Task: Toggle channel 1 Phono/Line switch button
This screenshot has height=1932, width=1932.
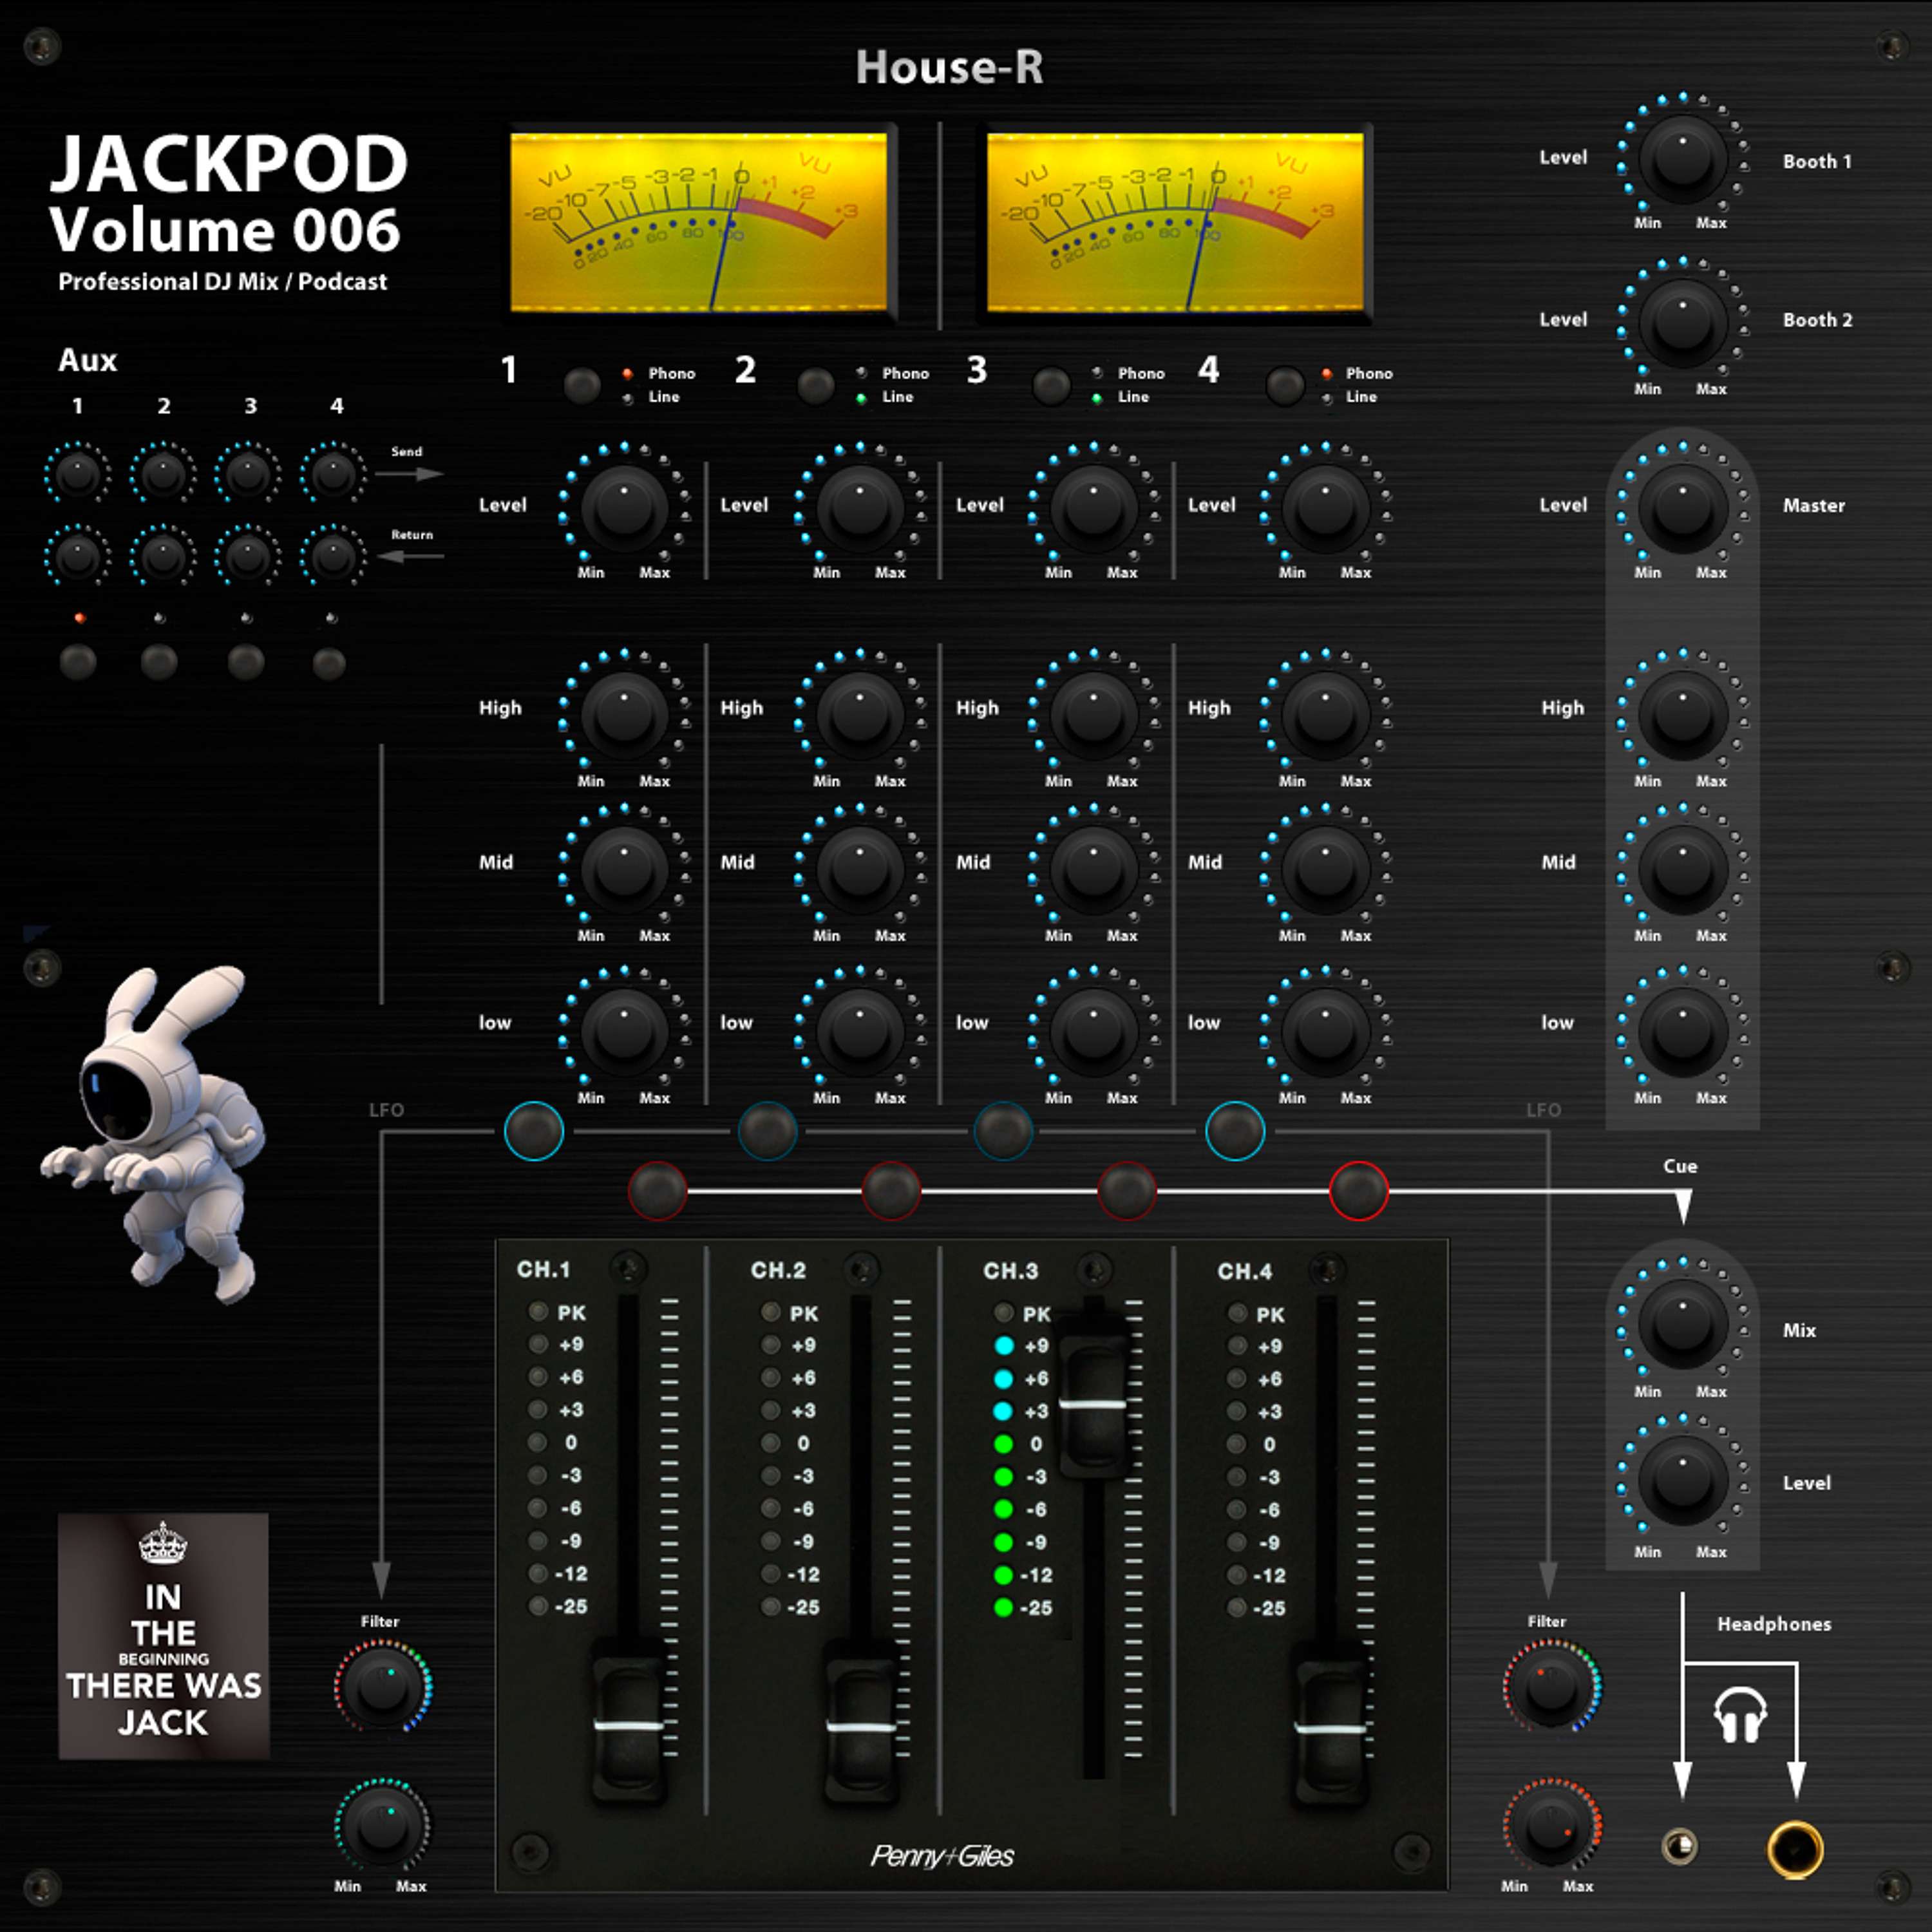Action: coord(582,385)
